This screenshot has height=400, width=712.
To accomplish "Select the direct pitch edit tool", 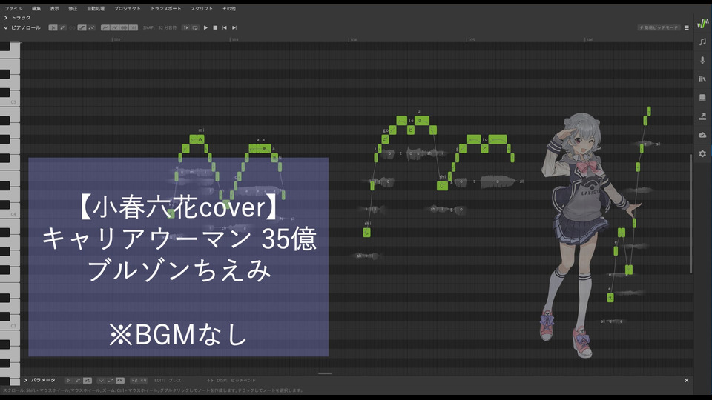I will [82, 27].
